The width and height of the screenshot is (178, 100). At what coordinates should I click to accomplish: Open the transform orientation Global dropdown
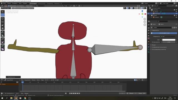(x=66, y=6)
